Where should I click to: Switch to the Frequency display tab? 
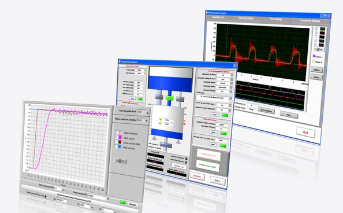pos(310,21)
